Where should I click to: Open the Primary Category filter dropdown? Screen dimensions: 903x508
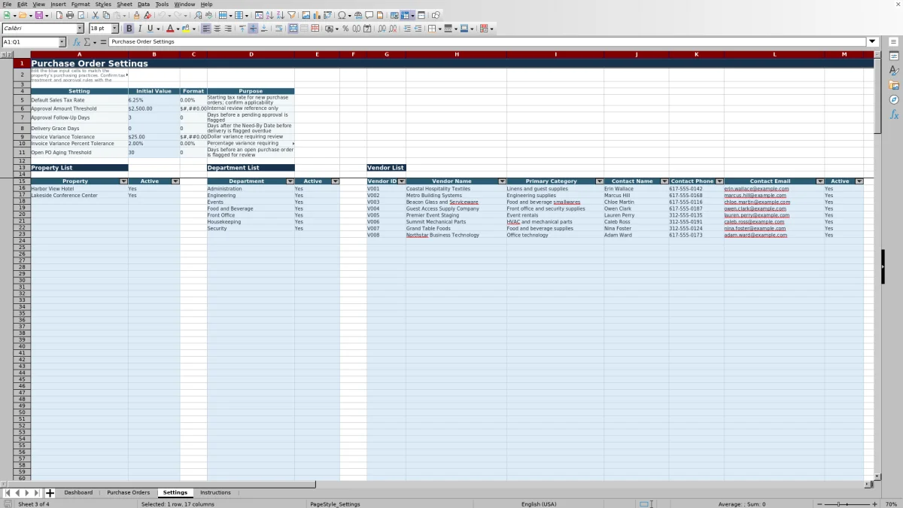coord(600,181)
